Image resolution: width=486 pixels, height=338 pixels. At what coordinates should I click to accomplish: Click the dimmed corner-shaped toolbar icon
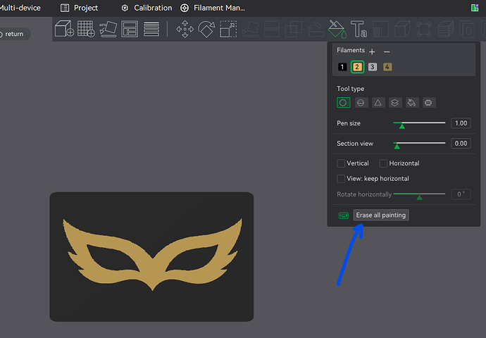click(380, 29)
